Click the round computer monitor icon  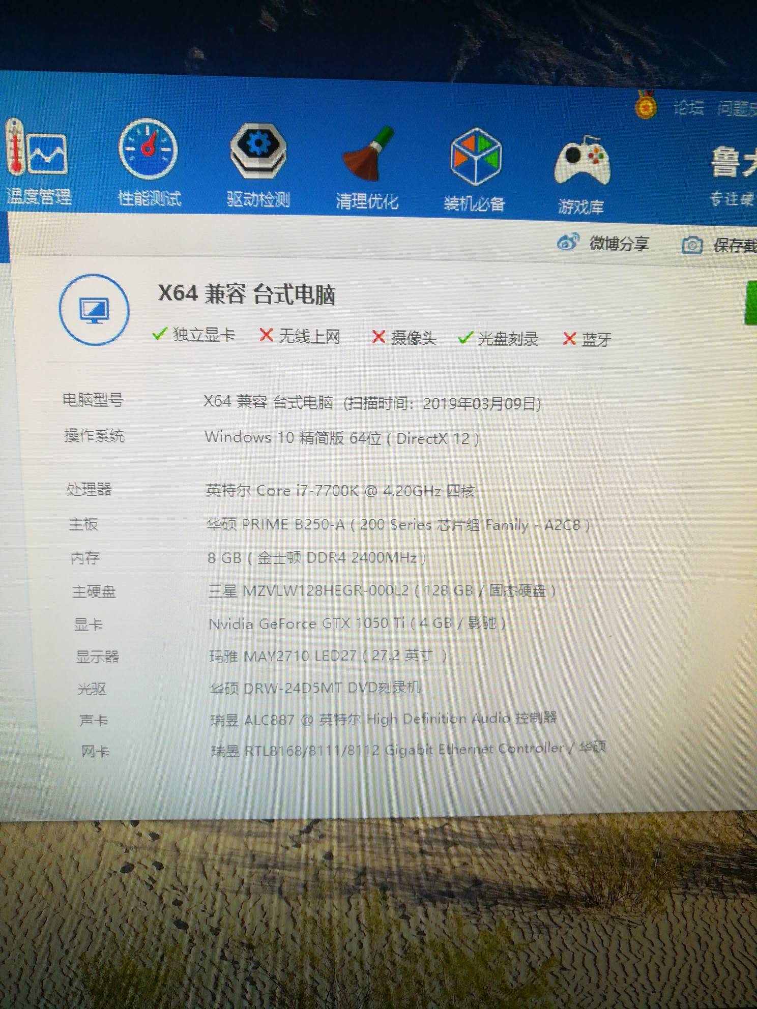tap(94, 309)
